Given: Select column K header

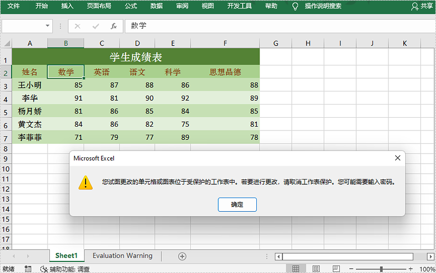Looking at the screenshot, I should point(405,43).
